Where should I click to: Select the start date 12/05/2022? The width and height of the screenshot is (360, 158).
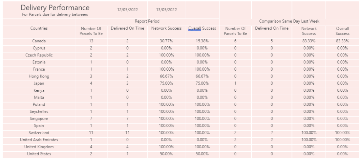click(127, 10)
